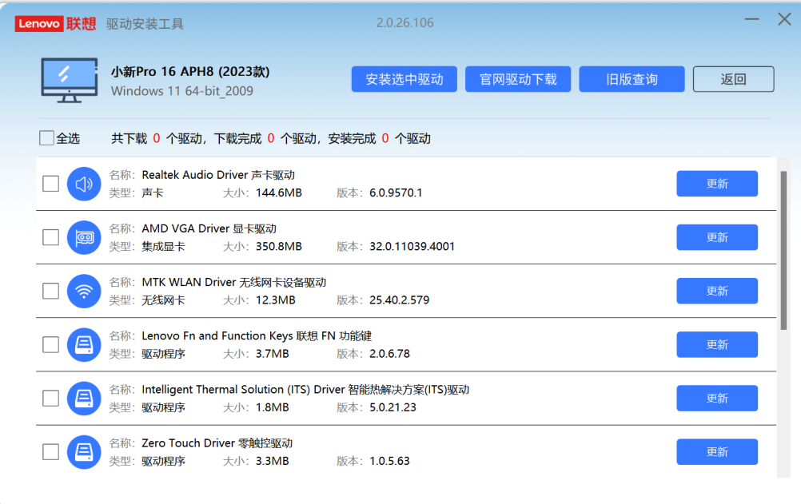Screen dimensions: 801x504
Task: Click the 返回 back button
Action: tap(734, 79)
